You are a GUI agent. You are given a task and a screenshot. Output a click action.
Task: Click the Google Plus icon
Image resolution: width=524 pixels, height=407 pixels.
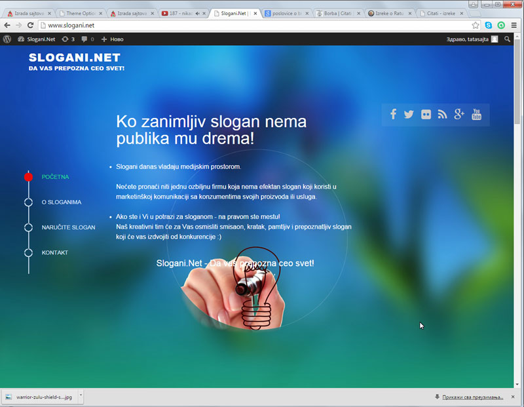pyautogui.click(x=459, y=114)
